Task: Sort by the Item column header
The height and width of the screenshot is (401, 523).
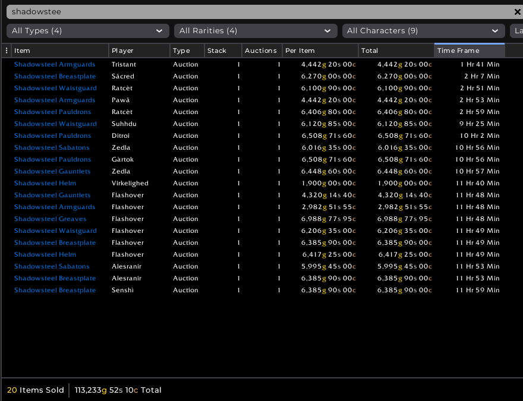Action: point(59,50)
